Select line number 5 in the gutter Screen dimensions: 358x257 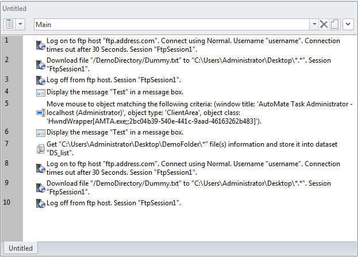(6, 103)
